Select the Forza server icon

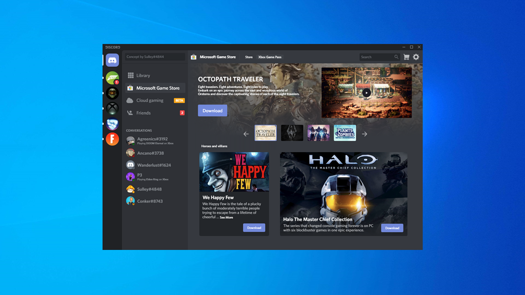click(112, 78)
